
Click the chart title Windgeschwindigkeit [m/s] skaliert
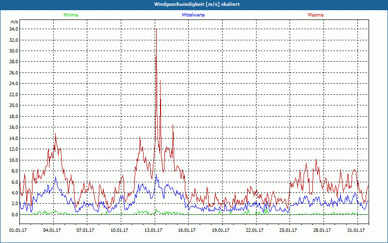[x=197, y=4]
